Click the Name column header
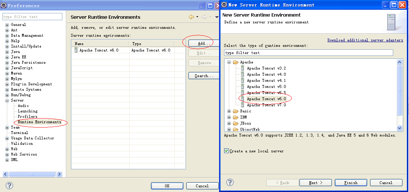409x192 pixels. 100,44
